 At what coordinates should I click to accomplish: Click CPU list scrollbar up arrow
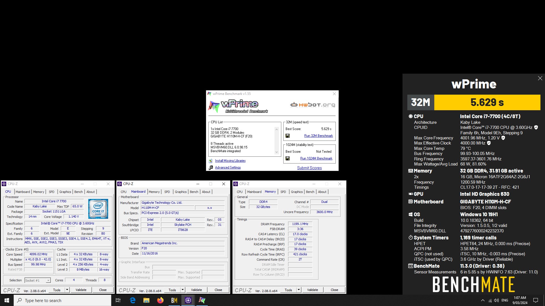tap(276, 129)
